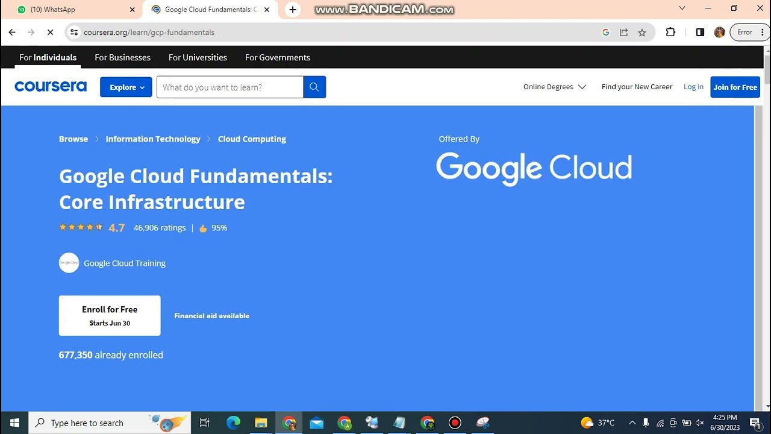Open For Universities section
The width and height of the screenshot is (771, 434).
198,57
